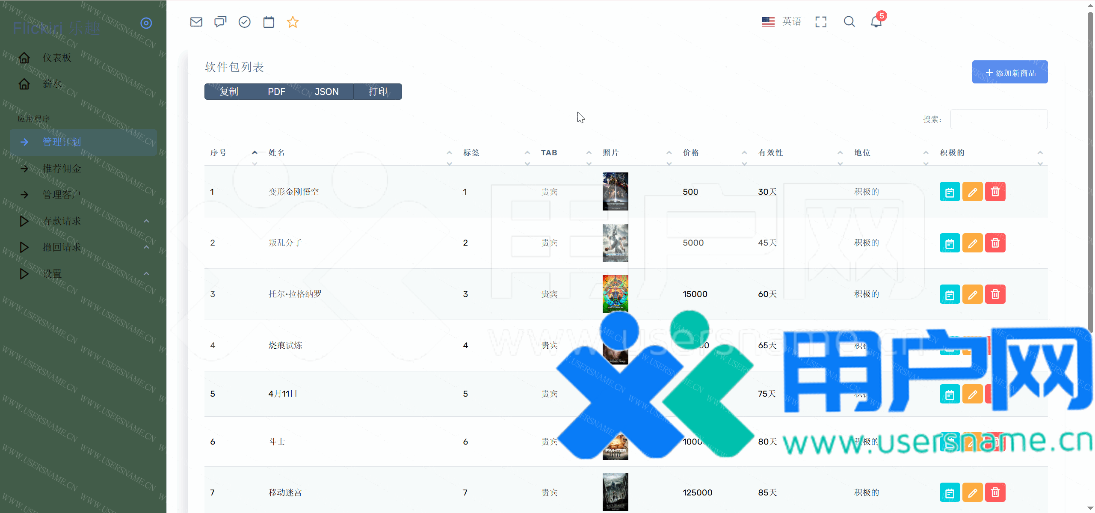The width and height of the screenshot is (1095, 513).
Task: Click the yellow star favorites icon
Action: click(293, 22)
